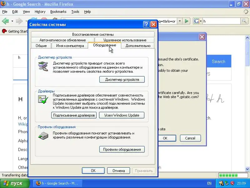
Task: Click the Device Manager section icon
Action: click(43, 66)
